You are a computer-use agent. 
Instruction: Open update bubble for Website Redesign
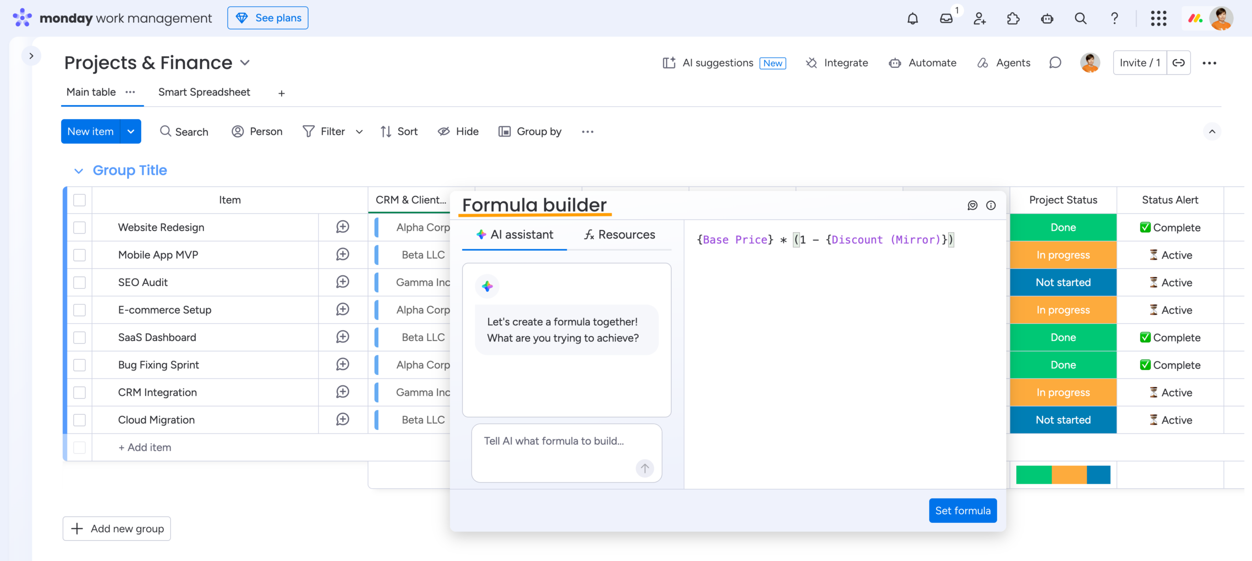343,227
